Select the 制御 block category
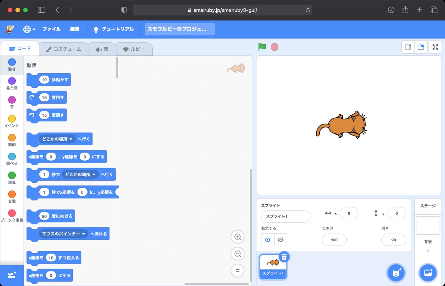The image size is (445, 286). (x=12, y=140)
